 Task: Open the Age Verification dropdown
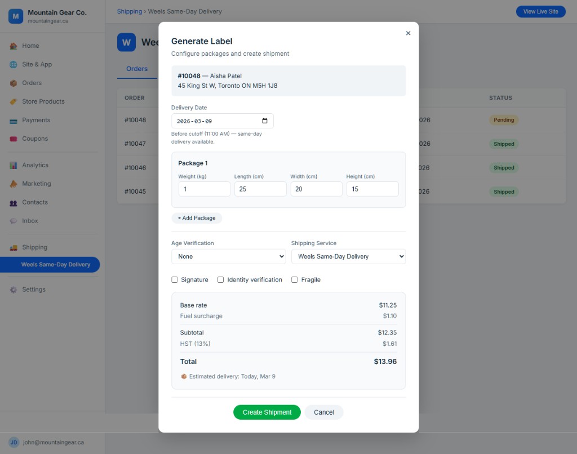[x=228, y=256]
